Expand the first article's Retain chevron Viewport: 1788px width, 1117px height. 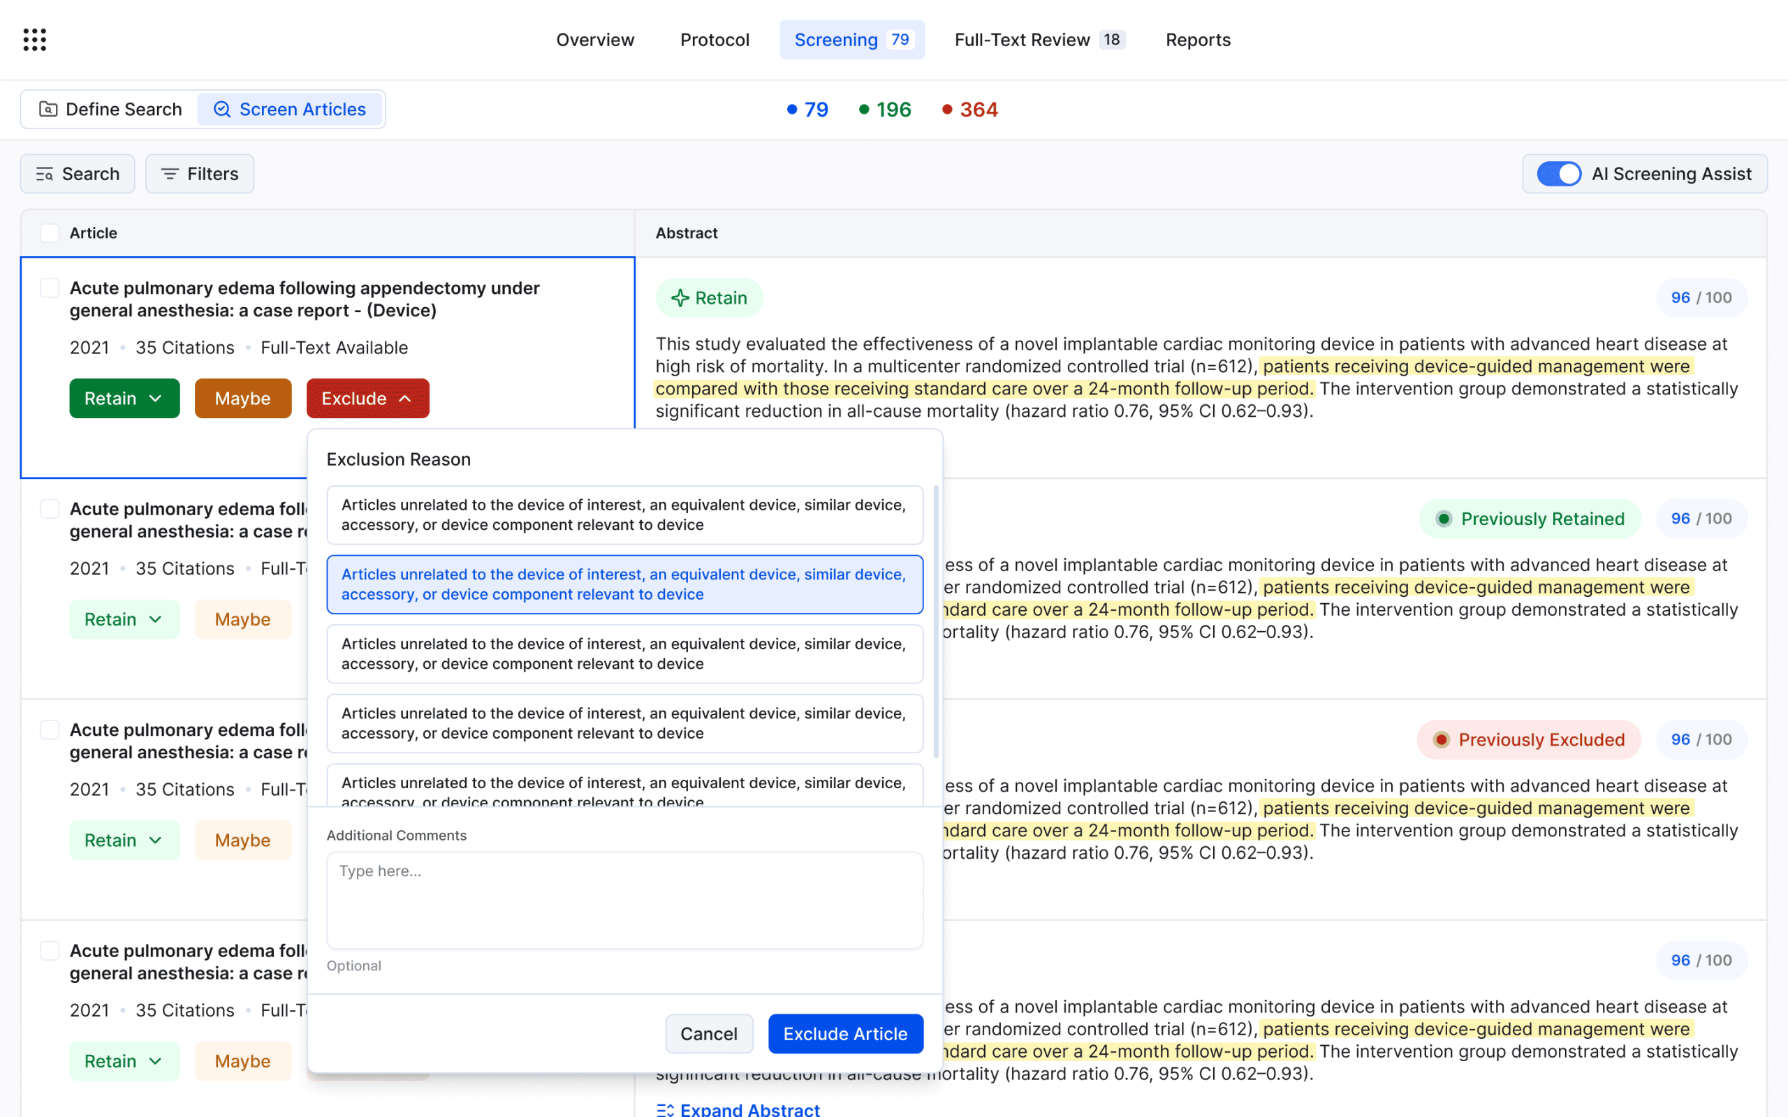click(155, 399)
